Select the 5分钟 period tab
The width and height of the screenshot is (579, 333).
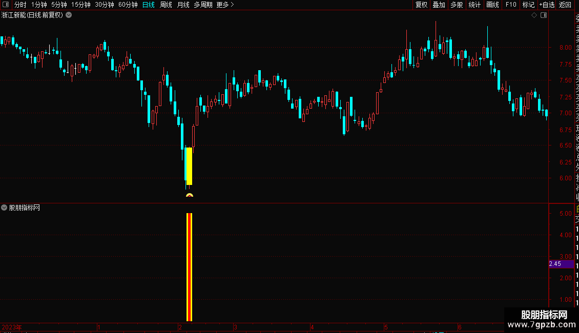point(59,5)
